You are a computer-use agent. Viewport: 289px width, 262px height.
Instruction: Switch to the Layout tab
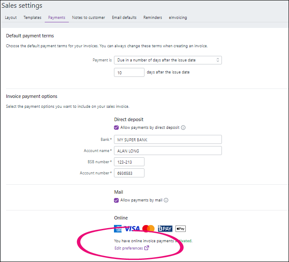(x=11, y=18)
